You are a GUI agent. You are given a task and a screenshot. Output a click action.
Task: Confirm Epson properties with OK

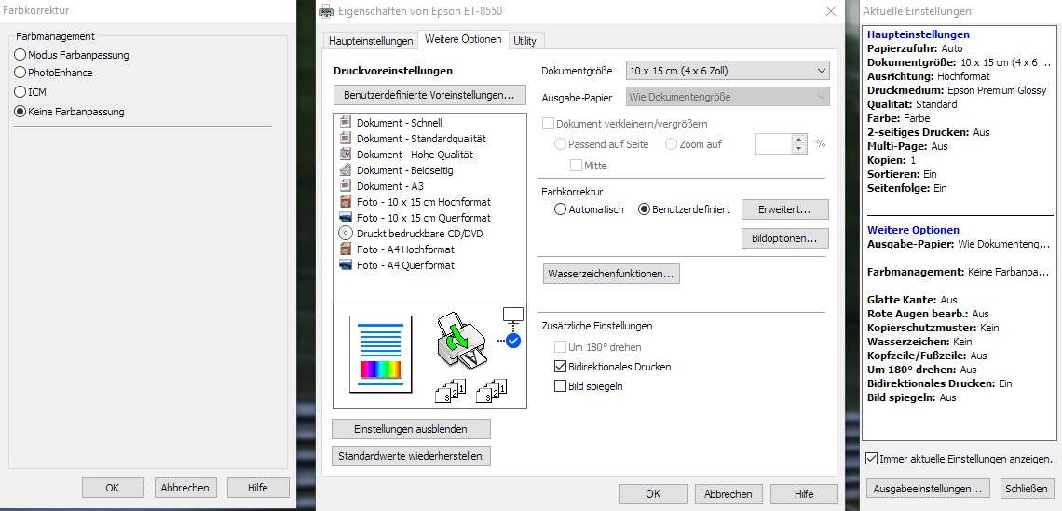click(x=653, y=494)
